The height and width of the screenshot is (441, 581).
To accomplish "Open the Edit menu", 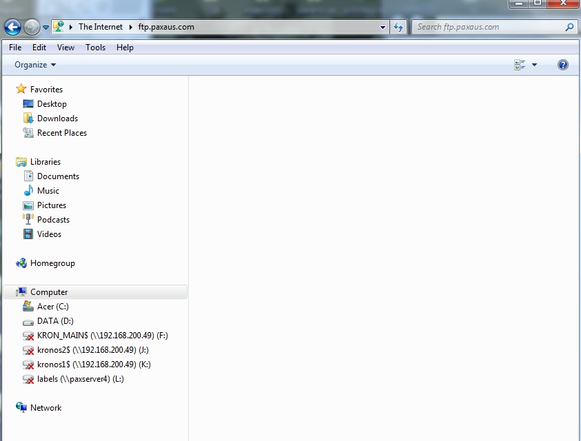I will 39,48.
